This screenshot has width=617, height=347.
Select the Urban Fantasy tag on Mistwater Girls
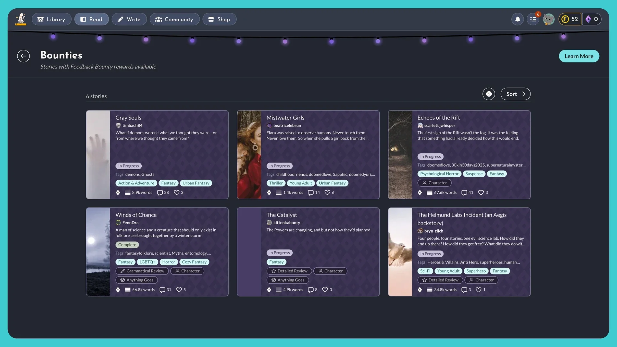tap(333, 183)
